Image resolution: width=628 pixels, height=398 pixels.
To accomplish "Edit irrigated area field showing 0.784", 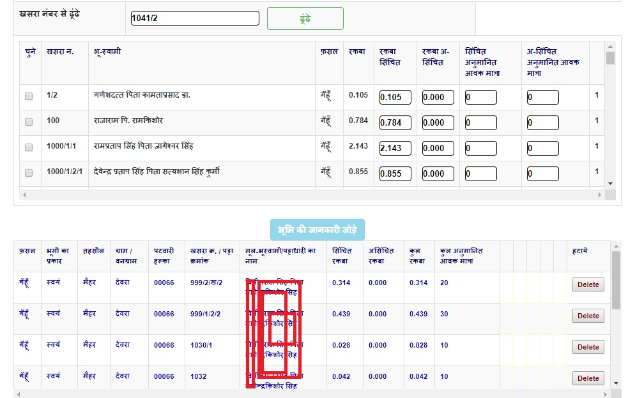I will pos(395,122).
